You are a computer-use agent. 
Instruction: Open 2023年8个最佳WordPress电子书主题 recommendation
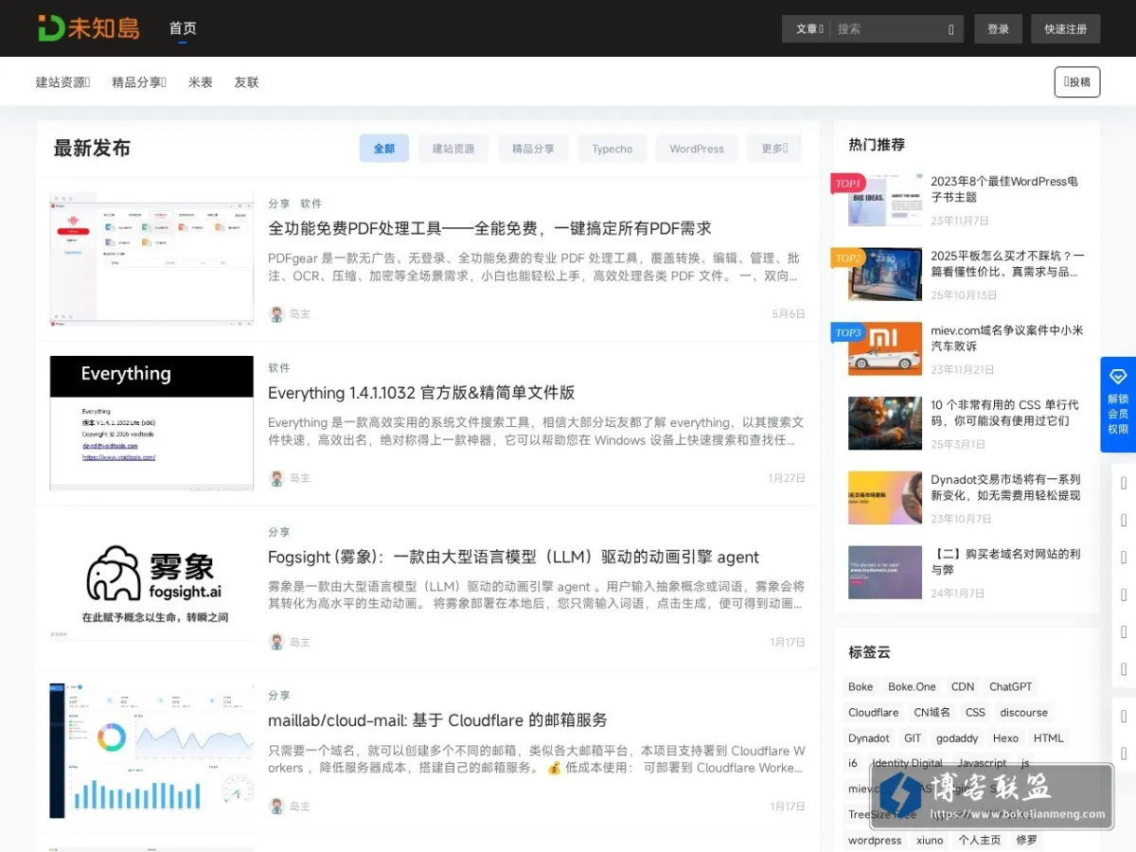point(1004,189)
